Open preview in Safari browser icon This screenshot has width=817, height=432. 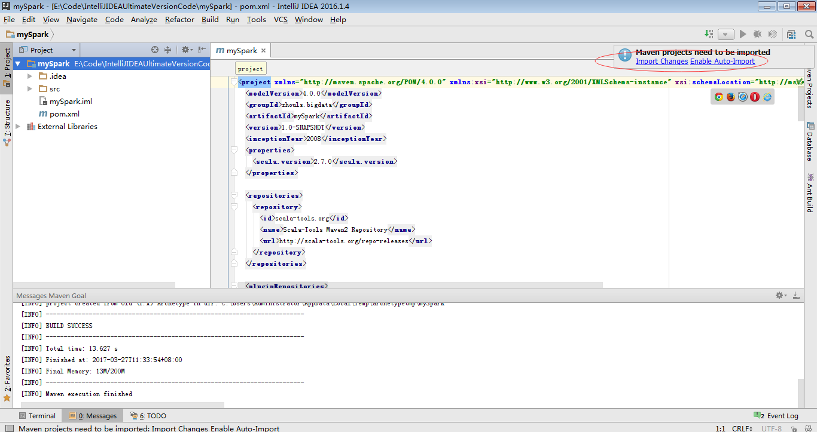click(x=743, y=97)
